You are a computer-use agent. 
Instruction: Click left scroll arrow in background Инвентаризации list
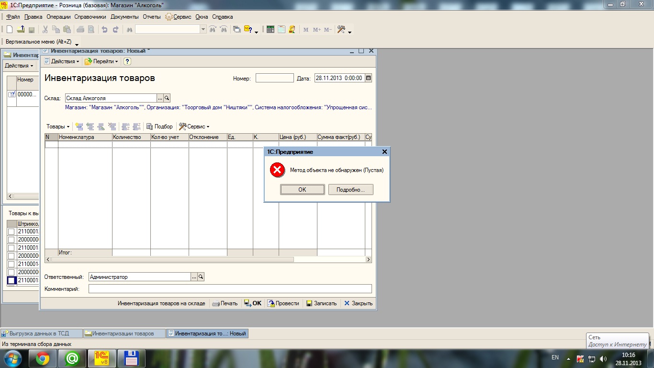(x=11, y=196)
